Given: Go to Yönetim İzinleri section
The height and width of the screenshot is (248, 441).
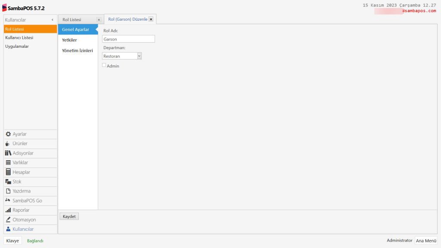Looking at the screenshot, I should click(x=78, y=50).
